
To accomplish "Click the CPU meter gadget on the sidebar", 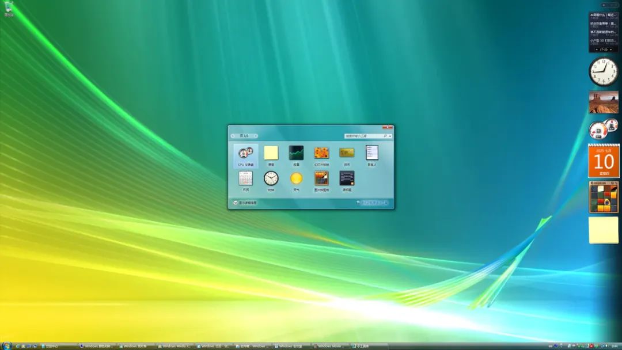I will click(603, 129).
